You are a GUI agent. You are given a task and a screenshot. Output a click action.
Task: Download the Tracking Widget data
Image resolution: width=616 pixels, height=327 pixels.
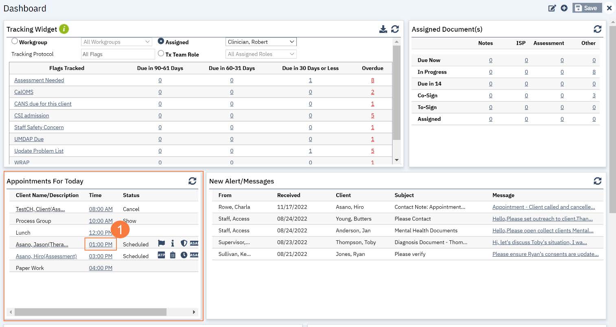[383, 29]
